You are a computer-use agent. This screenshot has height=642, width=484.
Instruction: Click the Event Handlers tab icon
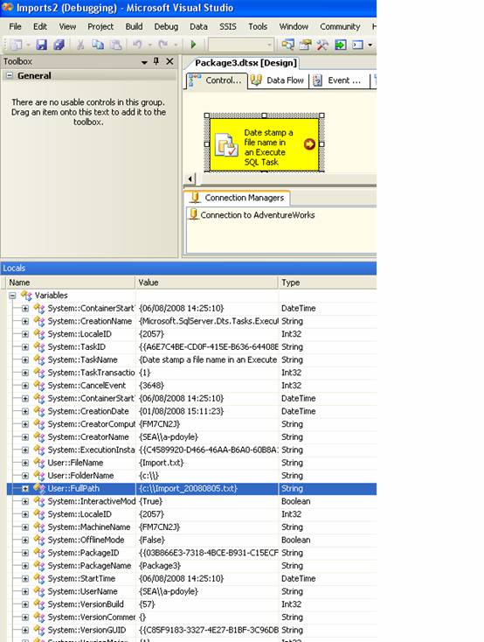317,80
